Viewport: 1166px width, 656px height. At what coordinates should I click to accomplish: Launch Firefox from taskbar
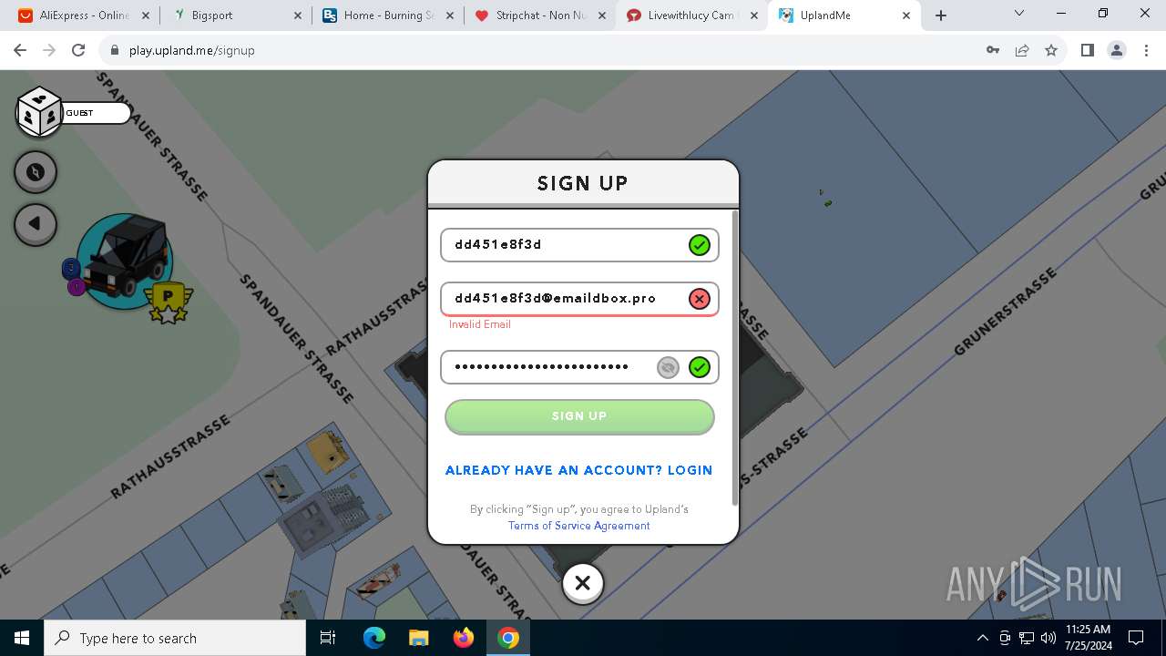pos(464,638)
